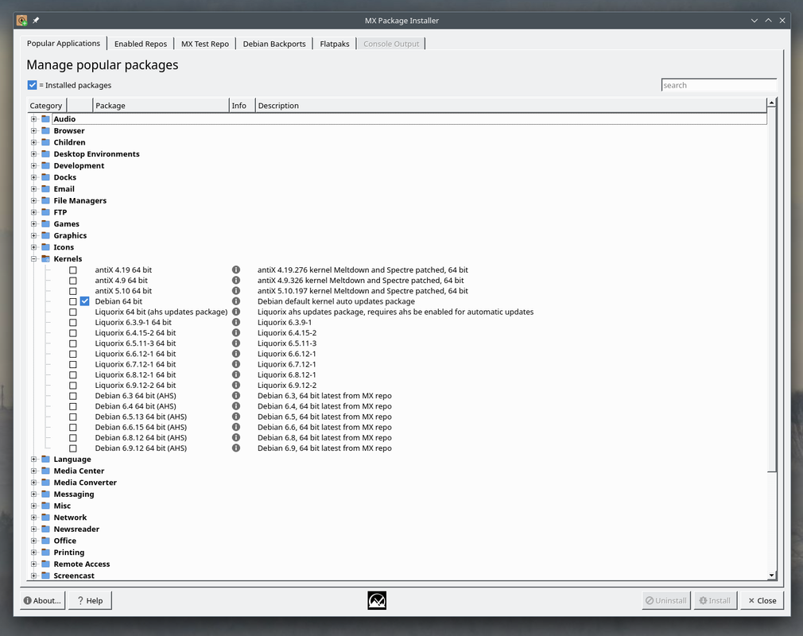Show info for Debian 6.6.15 64 bit (AHS)
Viewport: 803px width, 636px height.
(x=235, y=427)
